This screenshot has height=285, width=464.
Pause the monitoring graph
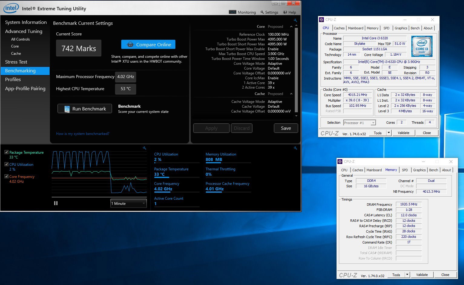coord(56,203)
